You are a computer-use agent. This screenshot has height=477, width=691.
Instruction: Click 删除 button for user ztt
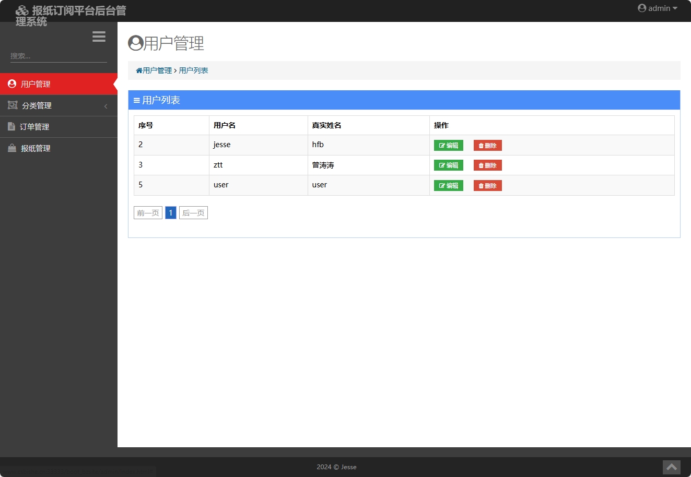487,165
